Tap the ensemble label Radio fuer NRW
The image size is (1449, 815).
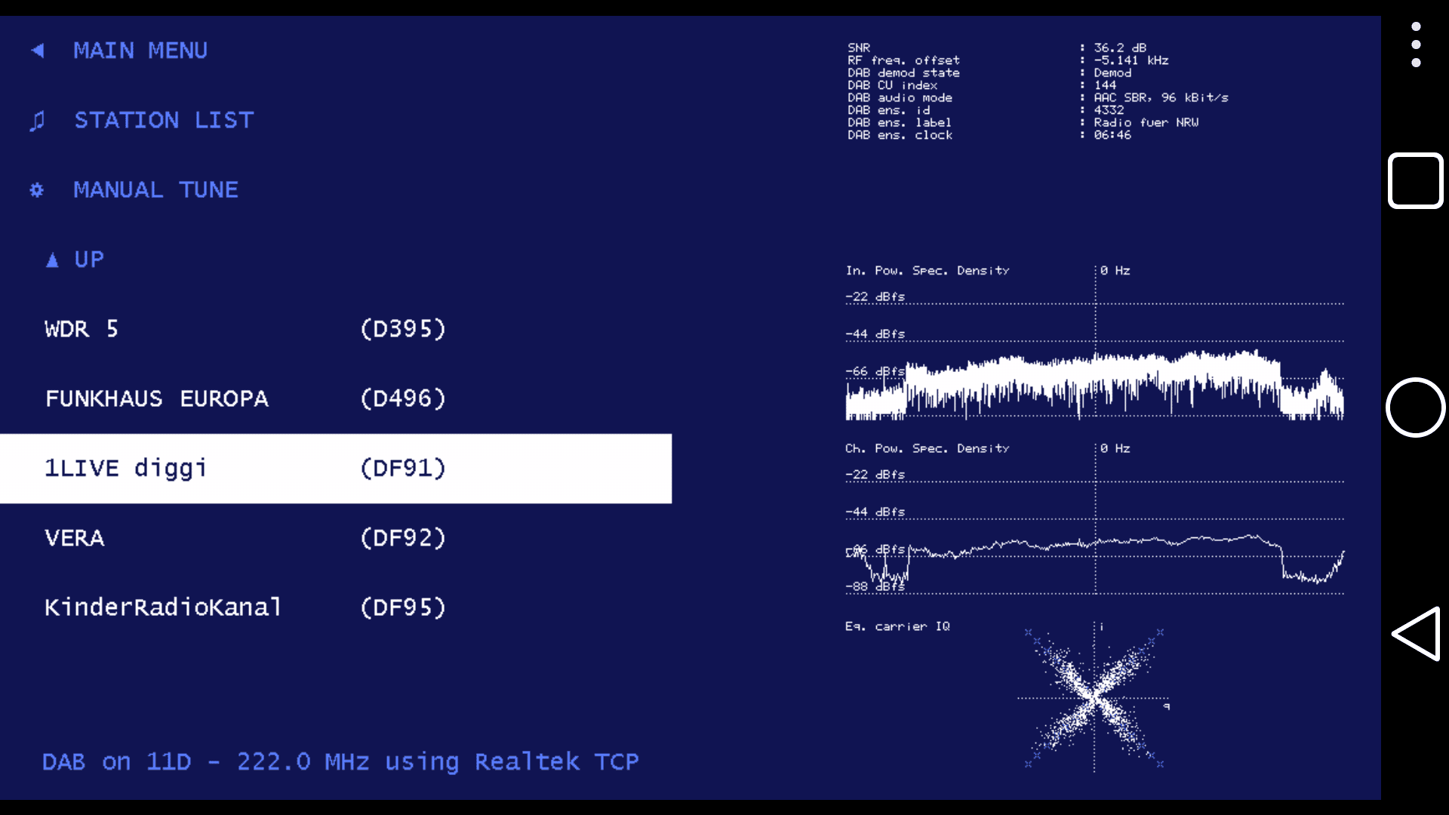point(1146,122)
